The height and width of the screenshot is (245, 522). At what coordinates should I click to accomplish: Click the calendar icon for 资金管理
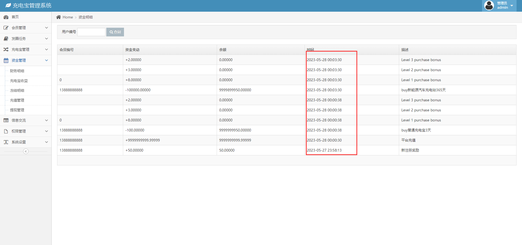(x=6, y=60)
